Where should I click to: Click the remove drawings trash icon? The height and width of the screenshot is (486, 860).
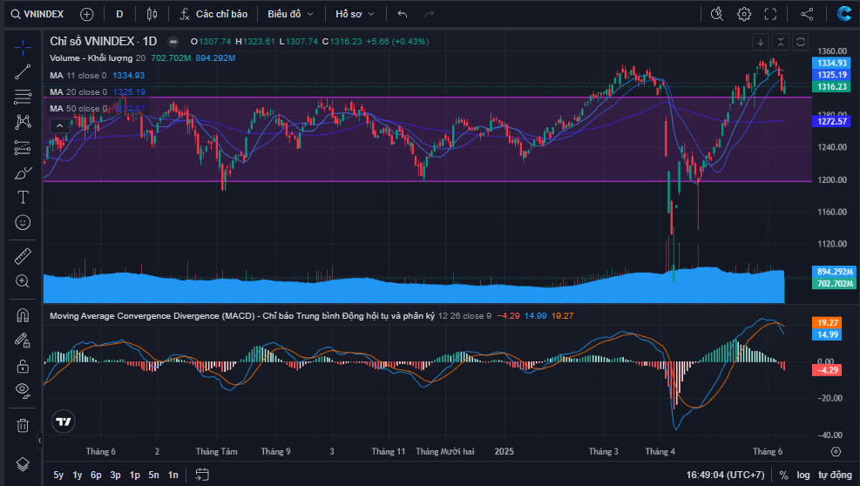point(23,425)
